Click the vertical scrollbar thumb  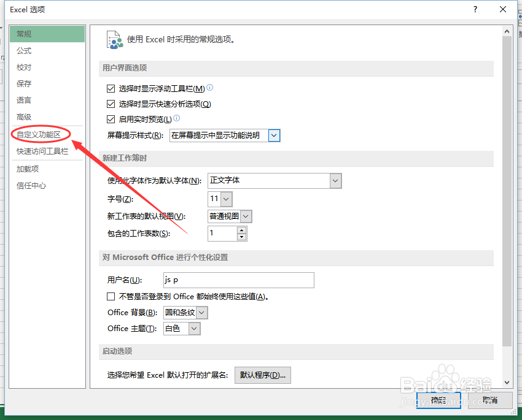(x=507, y=191)
